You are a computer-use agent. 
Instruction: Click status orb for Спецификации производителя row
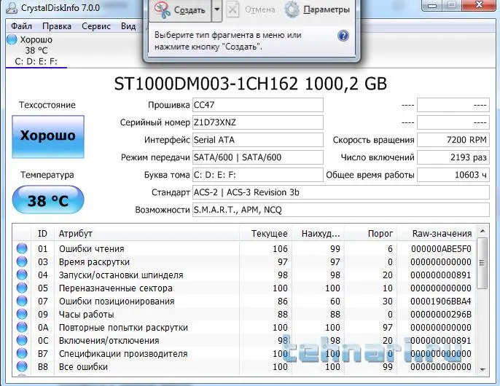[x=22, y=352]
